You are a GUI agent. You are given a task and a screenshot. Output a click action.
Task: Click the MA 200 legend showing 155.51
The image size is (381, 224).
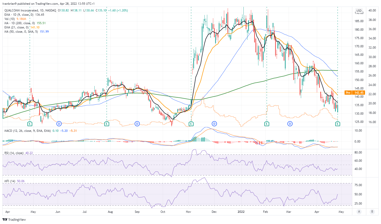(x=25, y=23)
